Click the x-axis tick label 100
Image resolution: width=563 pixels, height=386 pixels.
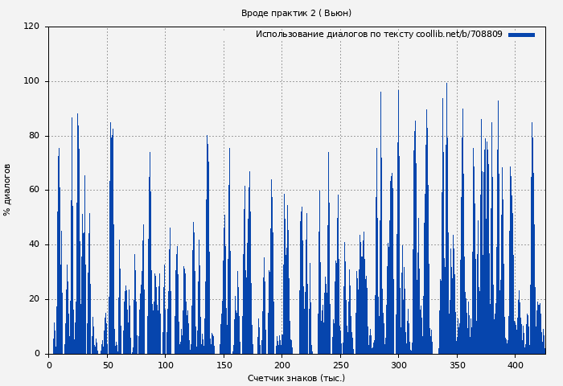(x=165, y=365)
